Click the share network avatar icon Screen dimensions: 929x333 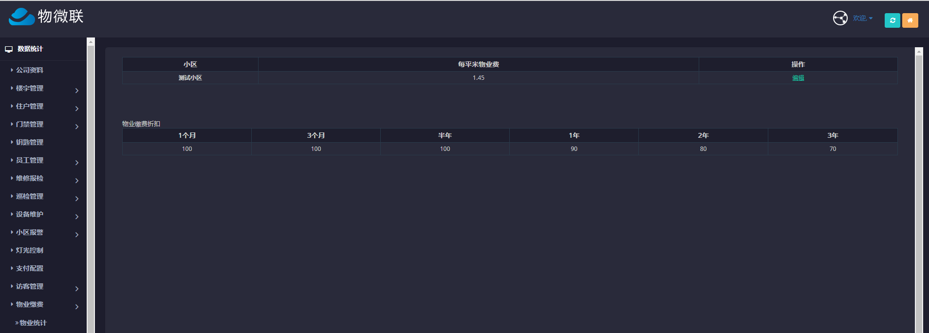840,18
